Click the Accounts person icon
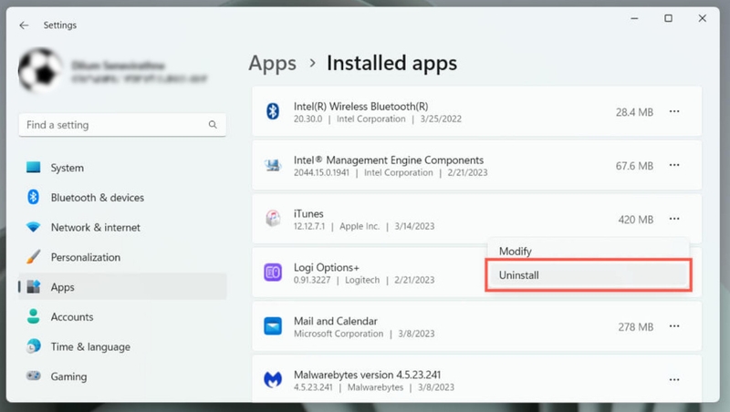 (33, 316)
